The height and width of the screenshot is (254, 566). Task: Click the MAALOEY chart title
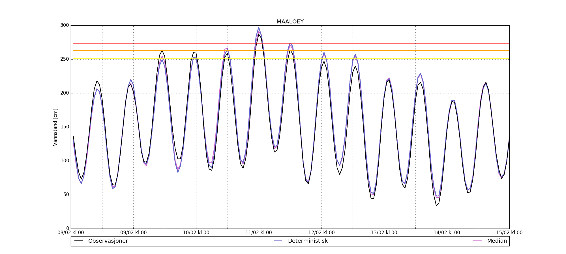290,22
